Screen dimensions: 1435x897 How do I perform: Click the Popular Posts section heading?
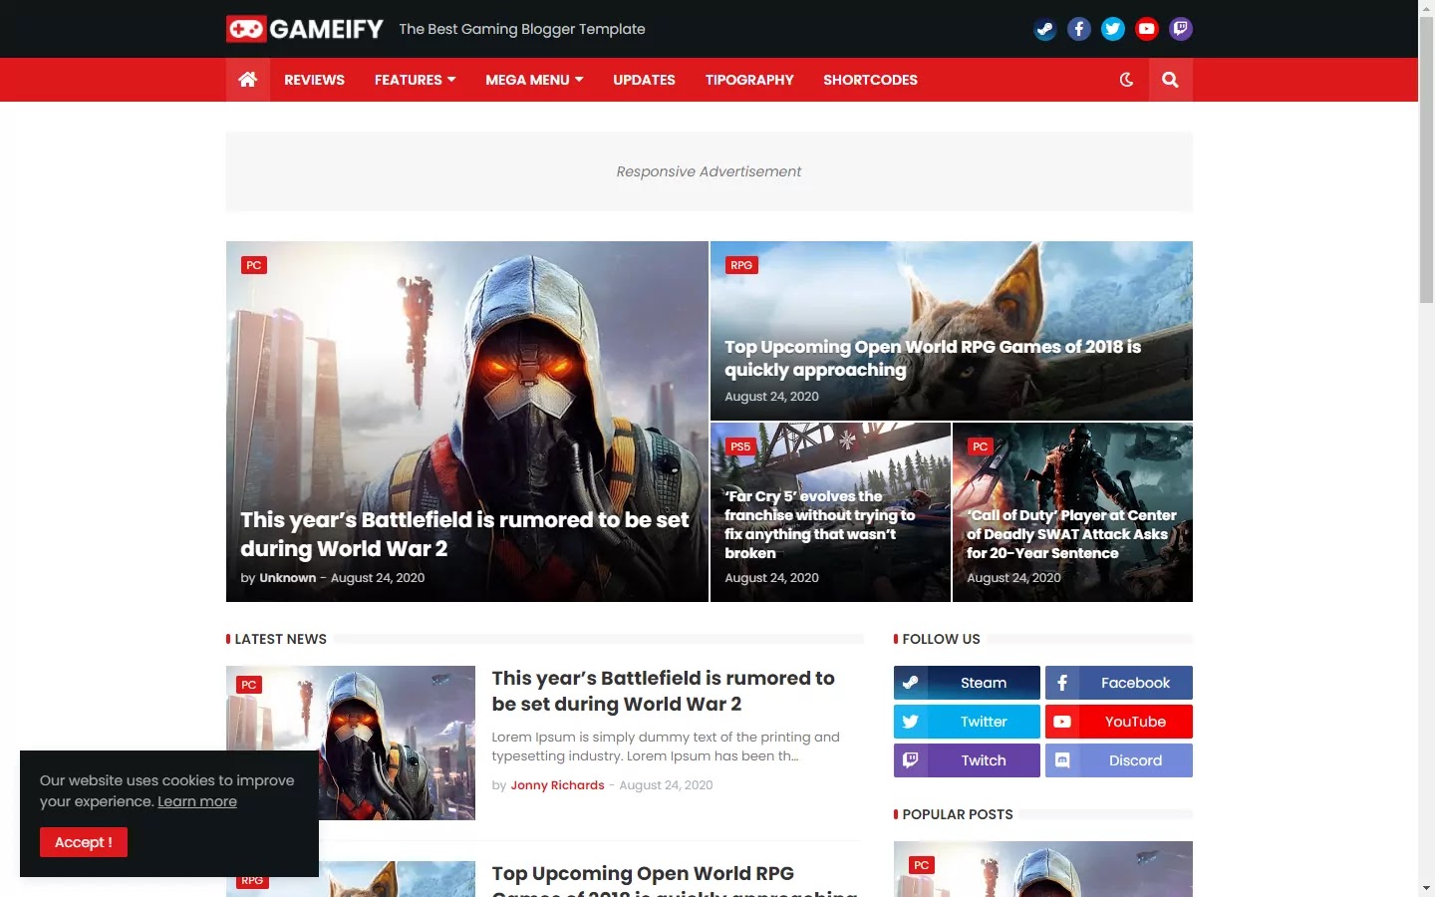click(957, 814)
